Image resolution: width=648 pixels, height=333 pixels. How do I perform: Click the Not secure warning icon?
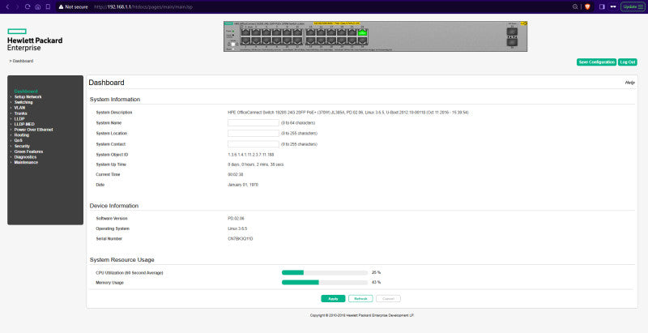point(61,7)
